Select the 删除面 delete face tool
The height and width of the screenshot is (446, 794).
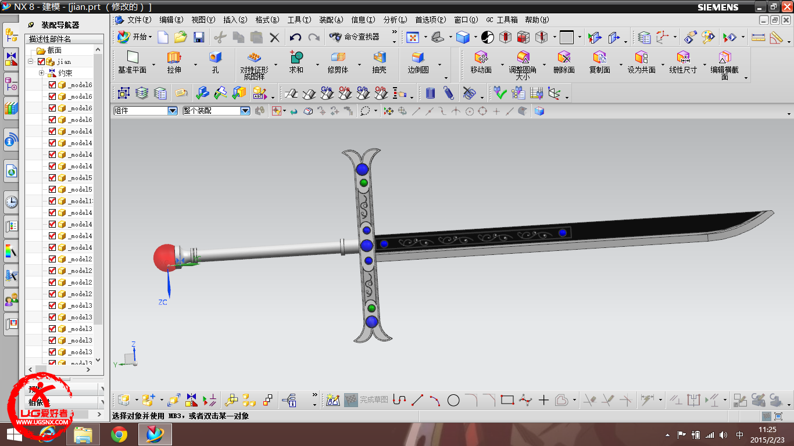[x=564, y=63]
